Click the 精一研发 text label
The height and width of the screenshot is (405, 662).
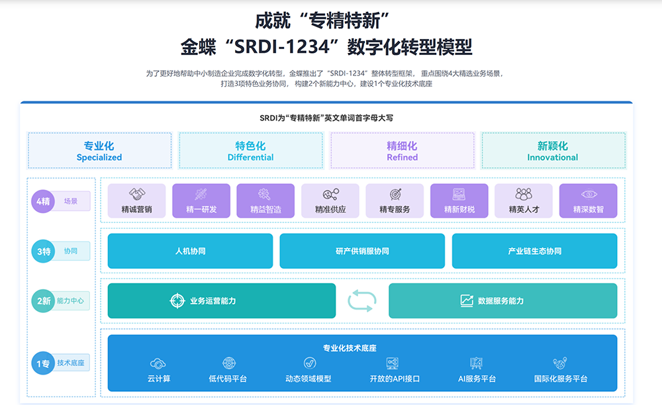coord(201,209)
